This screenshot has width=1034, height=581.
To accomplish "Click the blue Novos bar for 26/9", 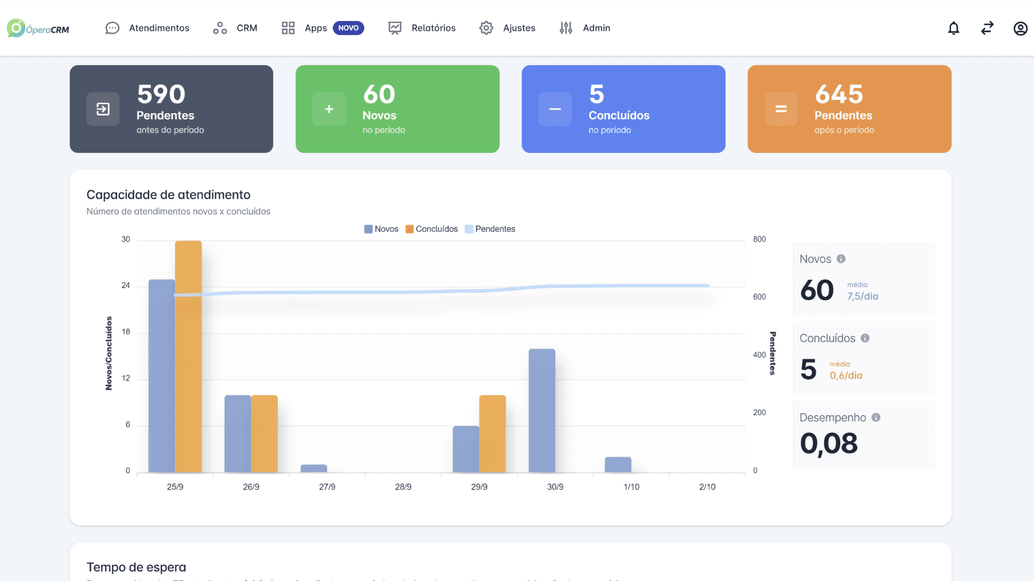I will [237, 434].
